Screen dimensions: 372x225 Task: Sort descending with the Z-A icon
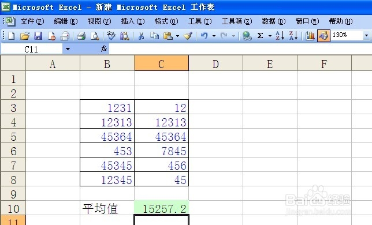point(293,36)
